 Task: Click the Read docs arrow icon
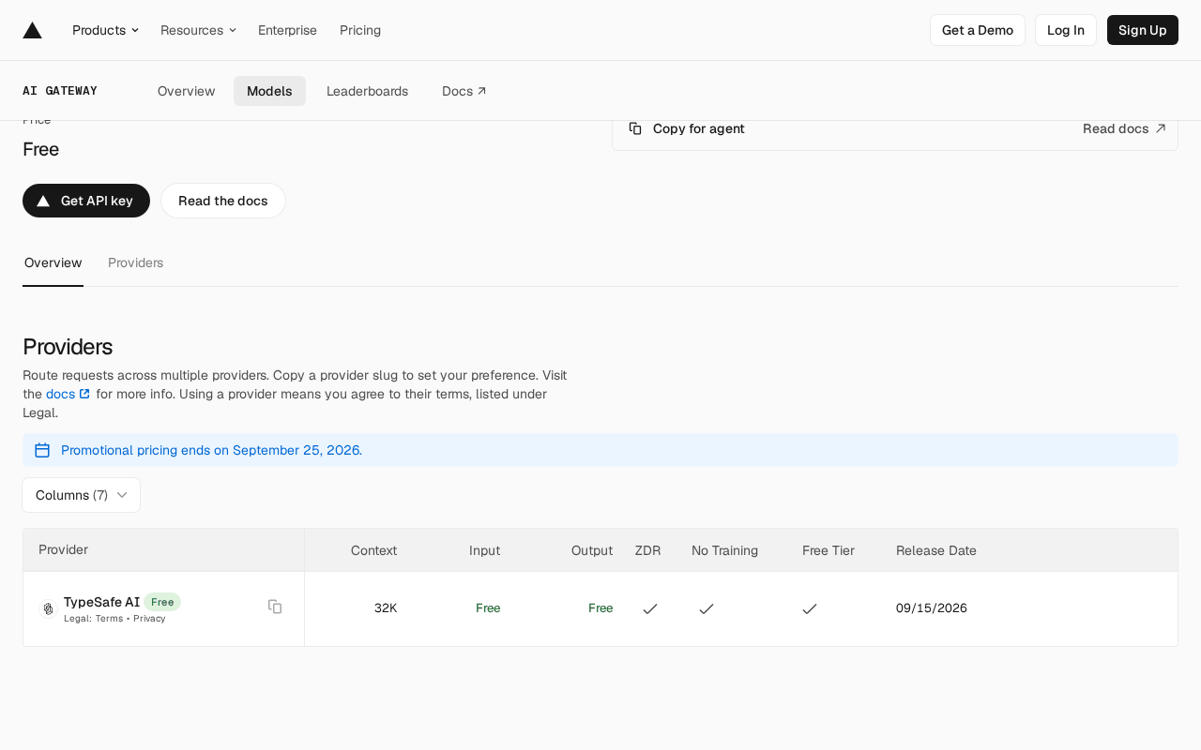click(1161, 128)
